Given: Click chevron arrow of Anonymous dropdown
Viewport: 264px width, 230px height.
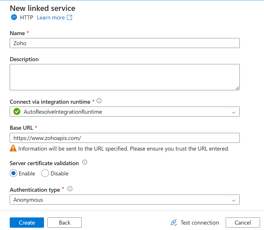Looking at the screenshot, I should 234,200.
